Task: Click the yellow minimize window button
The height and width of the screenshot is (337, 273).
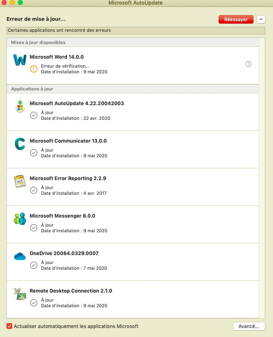Action: 12,2
